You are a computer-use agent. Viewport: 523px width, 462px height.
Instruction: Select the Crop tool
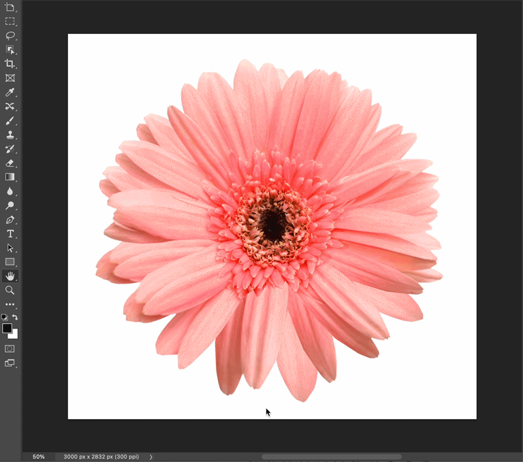tap(10, 64)
